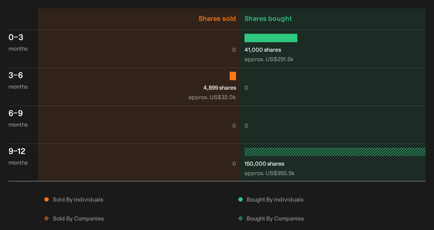This screenshot has width=434, height=230.
Task: Click the orange 3-6 months sold bar
Action: tap(233, 76)
